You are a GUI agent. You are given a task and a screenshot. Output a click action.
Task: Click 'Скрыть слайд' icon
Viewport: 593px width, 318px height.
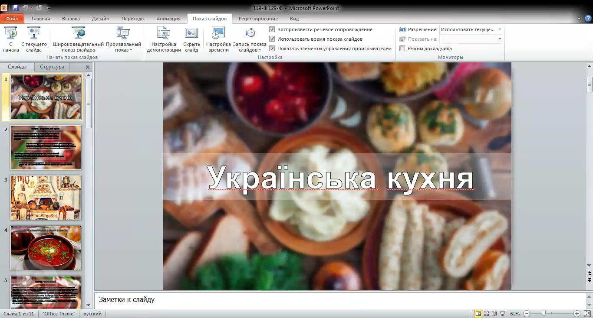(x=191, y=33)
